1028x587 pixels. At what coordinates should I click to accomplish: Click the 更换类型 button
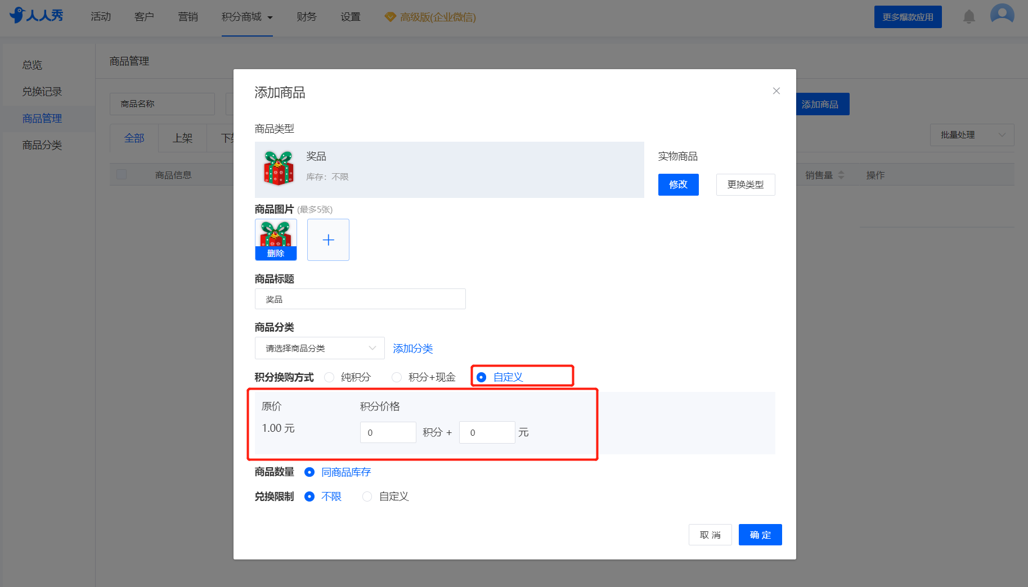(x=746, y=184)
